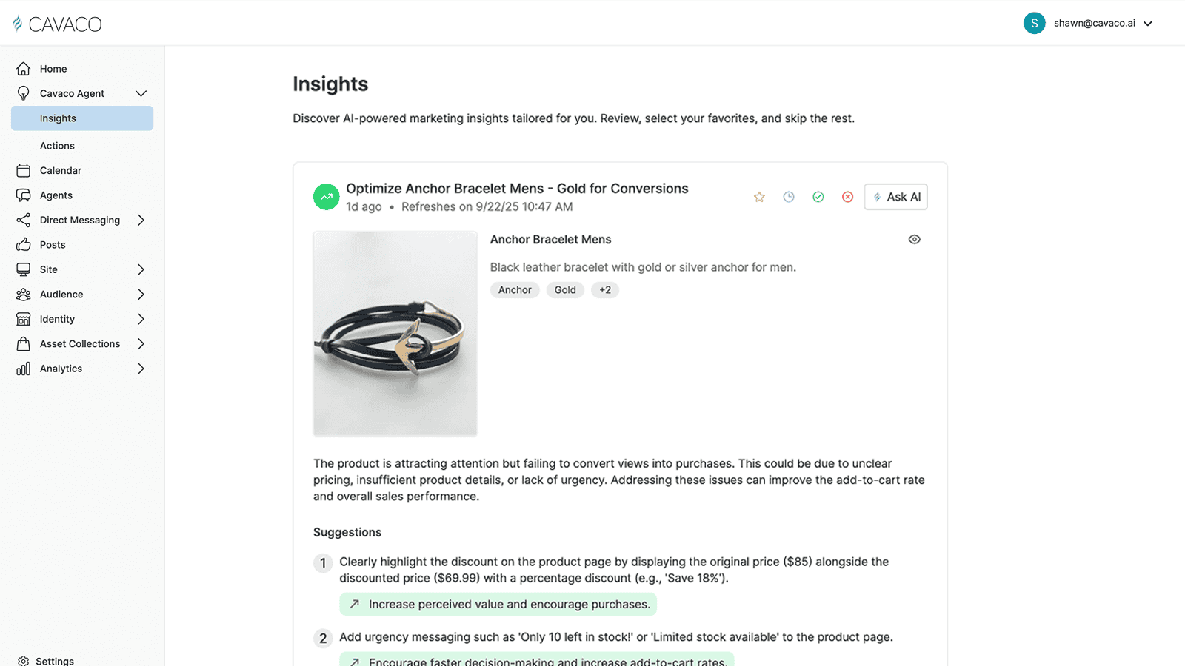Expand the Analytics submenu arrow
The width and height of the screenshot is (1185, 666).
[x=141, y=369]
